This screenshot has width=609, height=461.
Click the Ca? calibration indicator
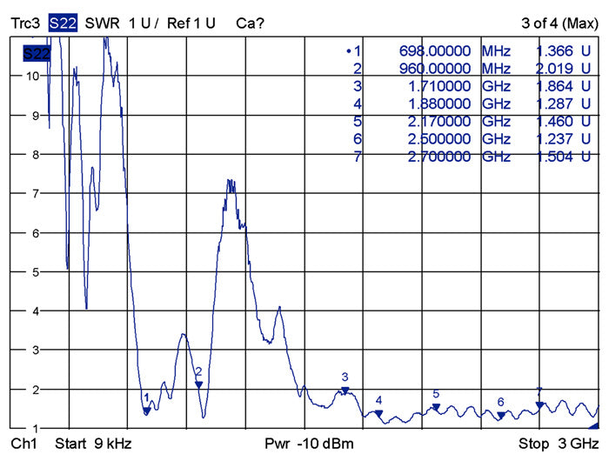[251, 23]
